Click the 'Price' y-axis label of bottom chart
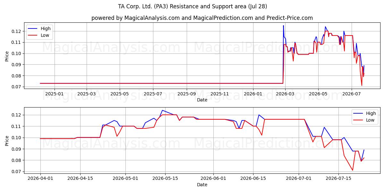 [7, 140]
